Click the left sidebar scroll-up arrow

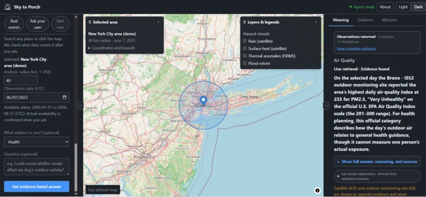pyautogui.click(x=76, y=17)
